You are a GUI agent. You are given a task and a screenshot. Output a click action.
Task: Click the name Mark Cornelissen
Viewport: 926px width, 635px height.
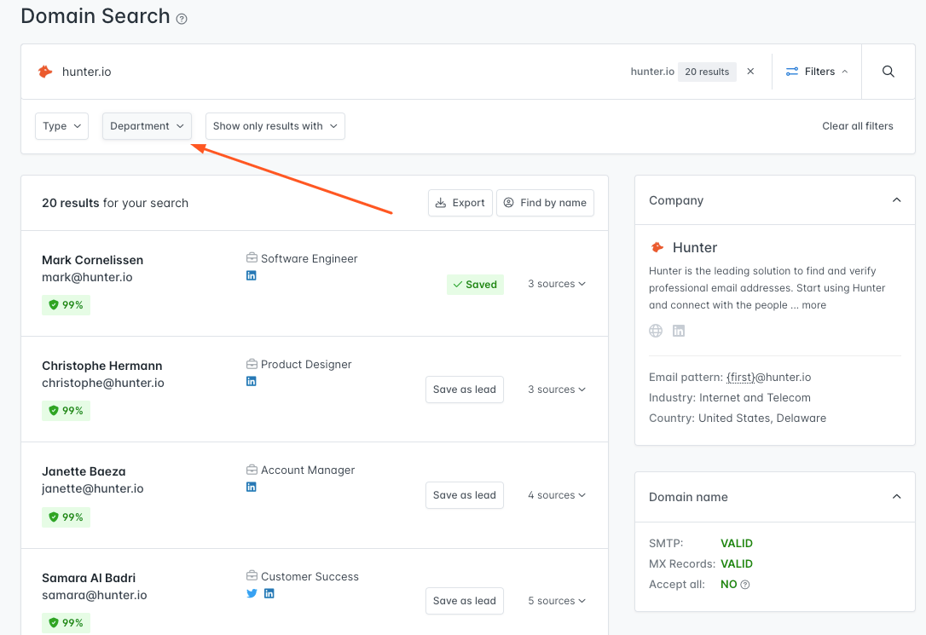click(x=93, y=260)
